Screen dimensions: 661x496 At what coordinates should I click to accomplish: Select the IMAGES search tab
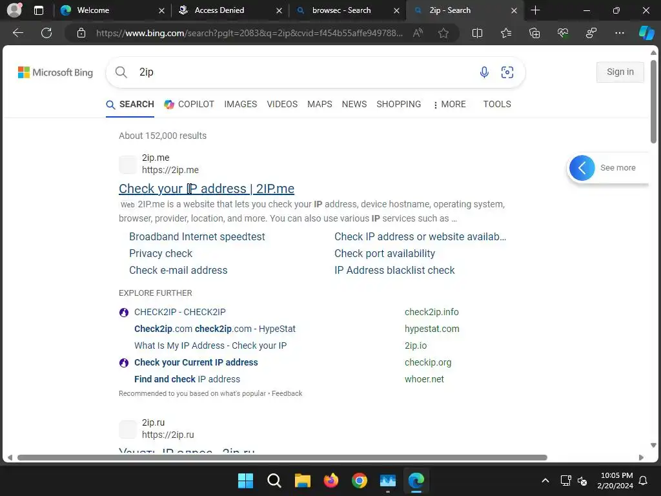(240, 104)
